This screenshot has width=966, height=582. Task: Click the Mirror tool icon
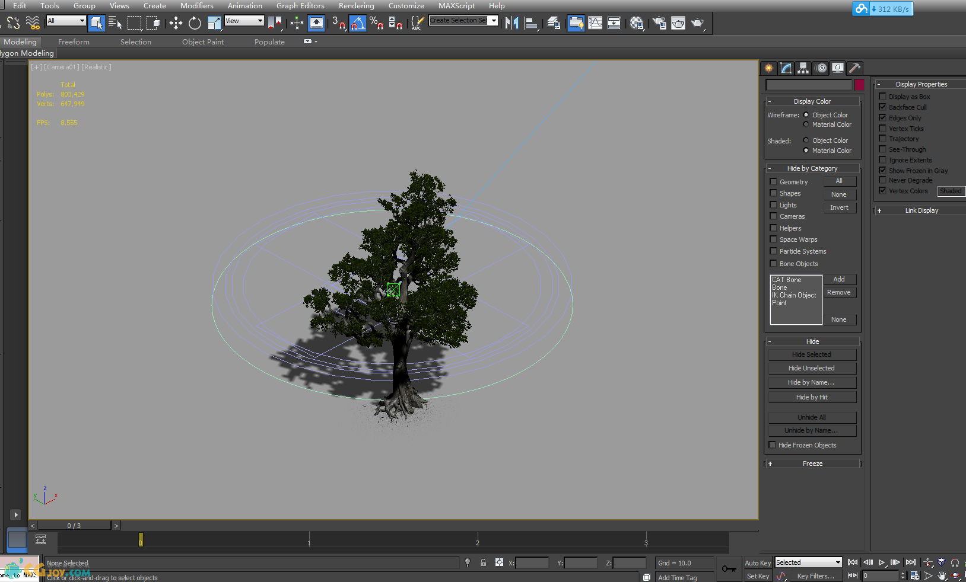coord(511,23)
